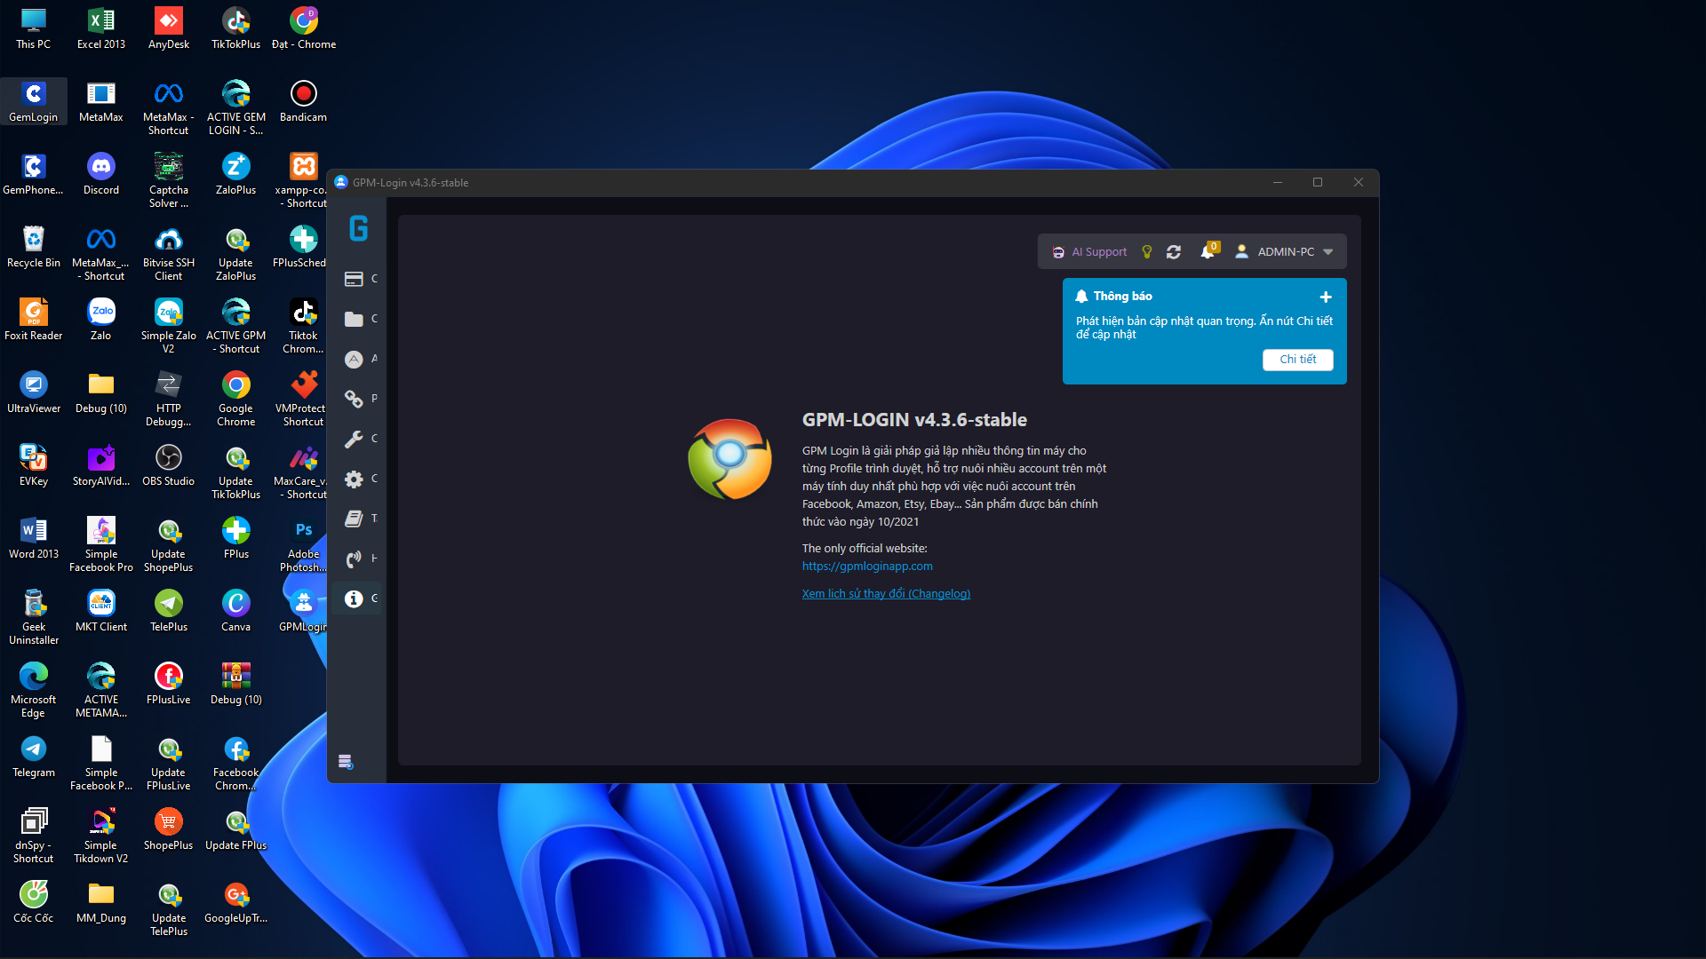Maximize the GPM-Login window
1706x959 pixels.
click(1318, 183)
